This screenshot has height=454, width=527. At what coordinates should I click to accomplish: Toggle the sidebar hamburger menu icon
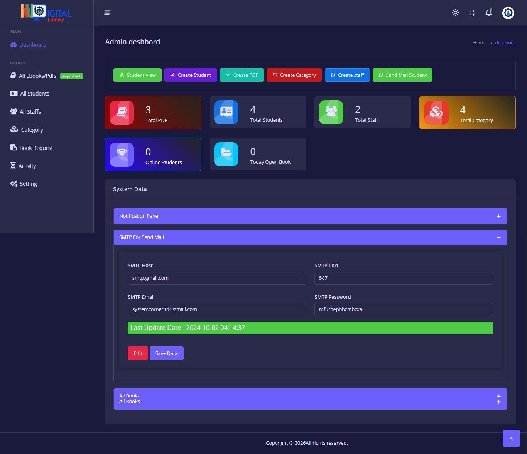[107, 13]
